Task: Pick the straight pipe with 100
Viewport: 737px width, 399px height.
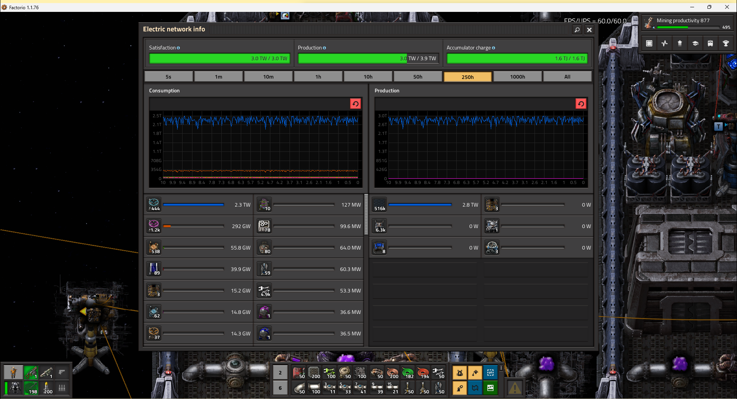Action: point(314,388)
